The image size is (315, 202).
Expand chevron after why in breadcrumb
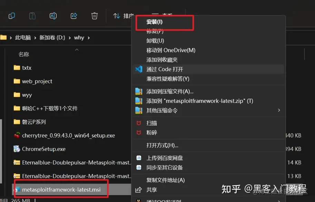point(89,38)
